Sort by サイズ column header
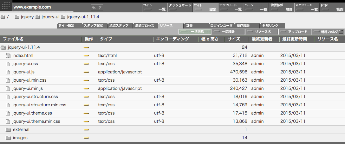Viewport: 345px width, 144px height. coord(234,39)
